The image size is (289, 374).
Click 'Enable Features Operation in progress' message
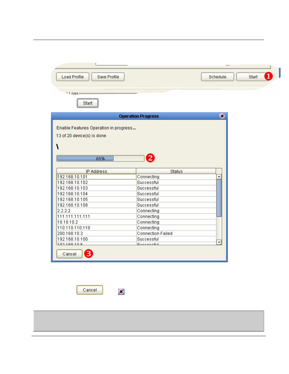pyautogui.click(x=96, y=128)
